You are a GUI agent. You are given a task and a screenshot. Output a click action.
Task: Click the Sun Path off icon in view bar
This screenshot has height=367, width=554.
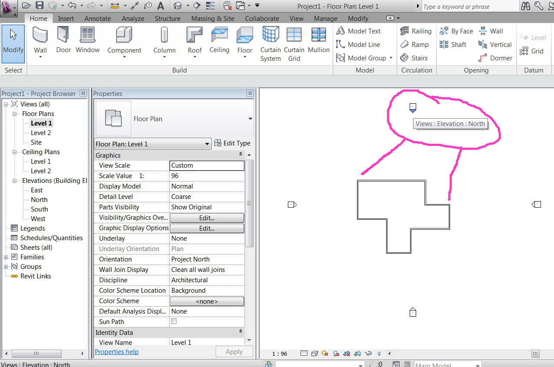(325, 354)
